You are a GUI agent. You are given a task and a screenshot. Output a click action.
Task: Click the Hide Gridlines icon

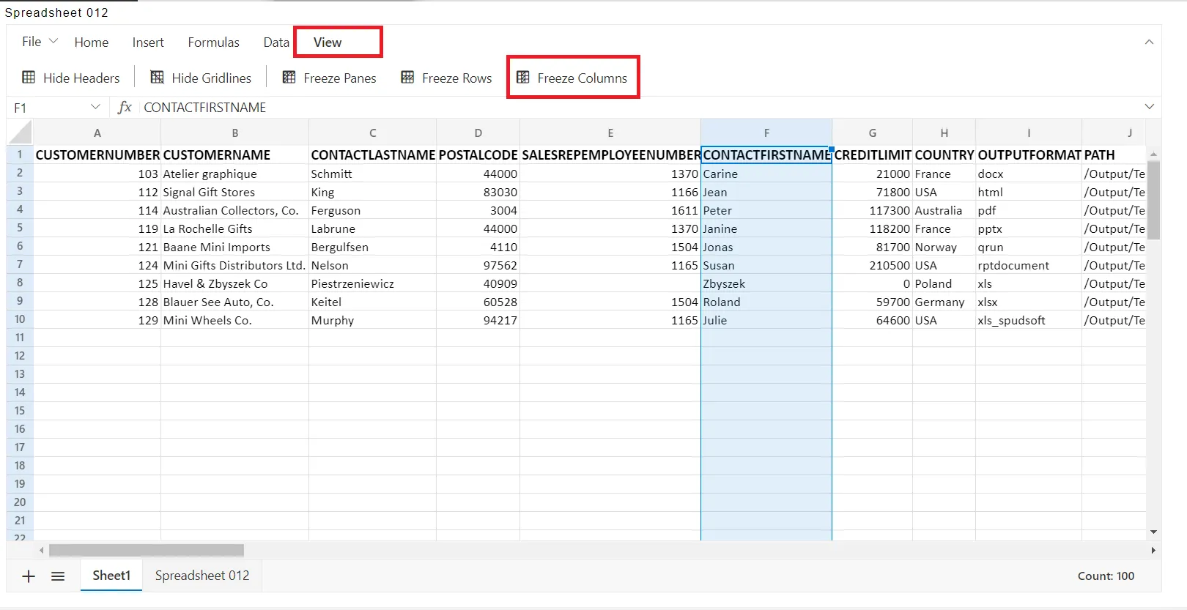tap(157, 78)
